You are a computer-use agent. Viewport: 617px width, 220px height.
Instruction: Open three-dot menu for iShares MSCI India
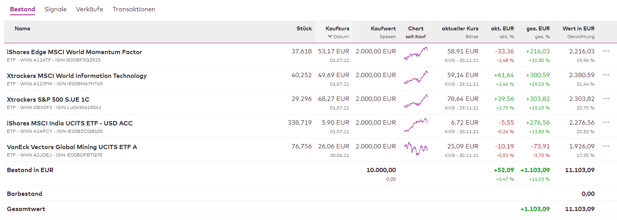click(606, 122)
